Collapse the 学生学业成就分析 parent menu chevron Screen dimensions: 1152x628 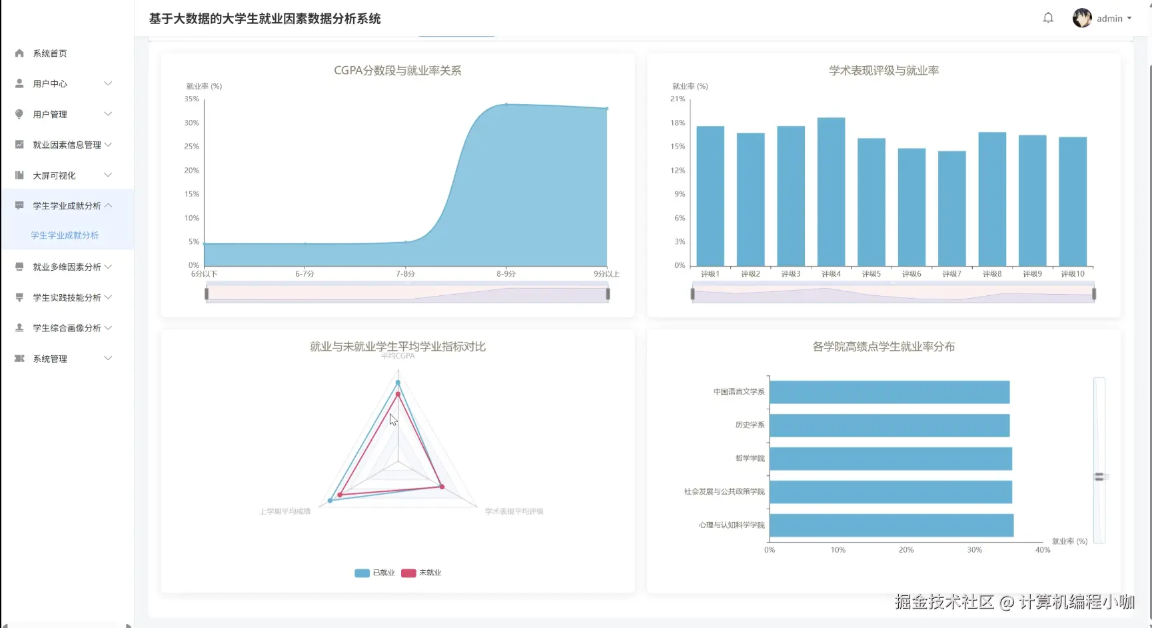click(x=108, y=205)
